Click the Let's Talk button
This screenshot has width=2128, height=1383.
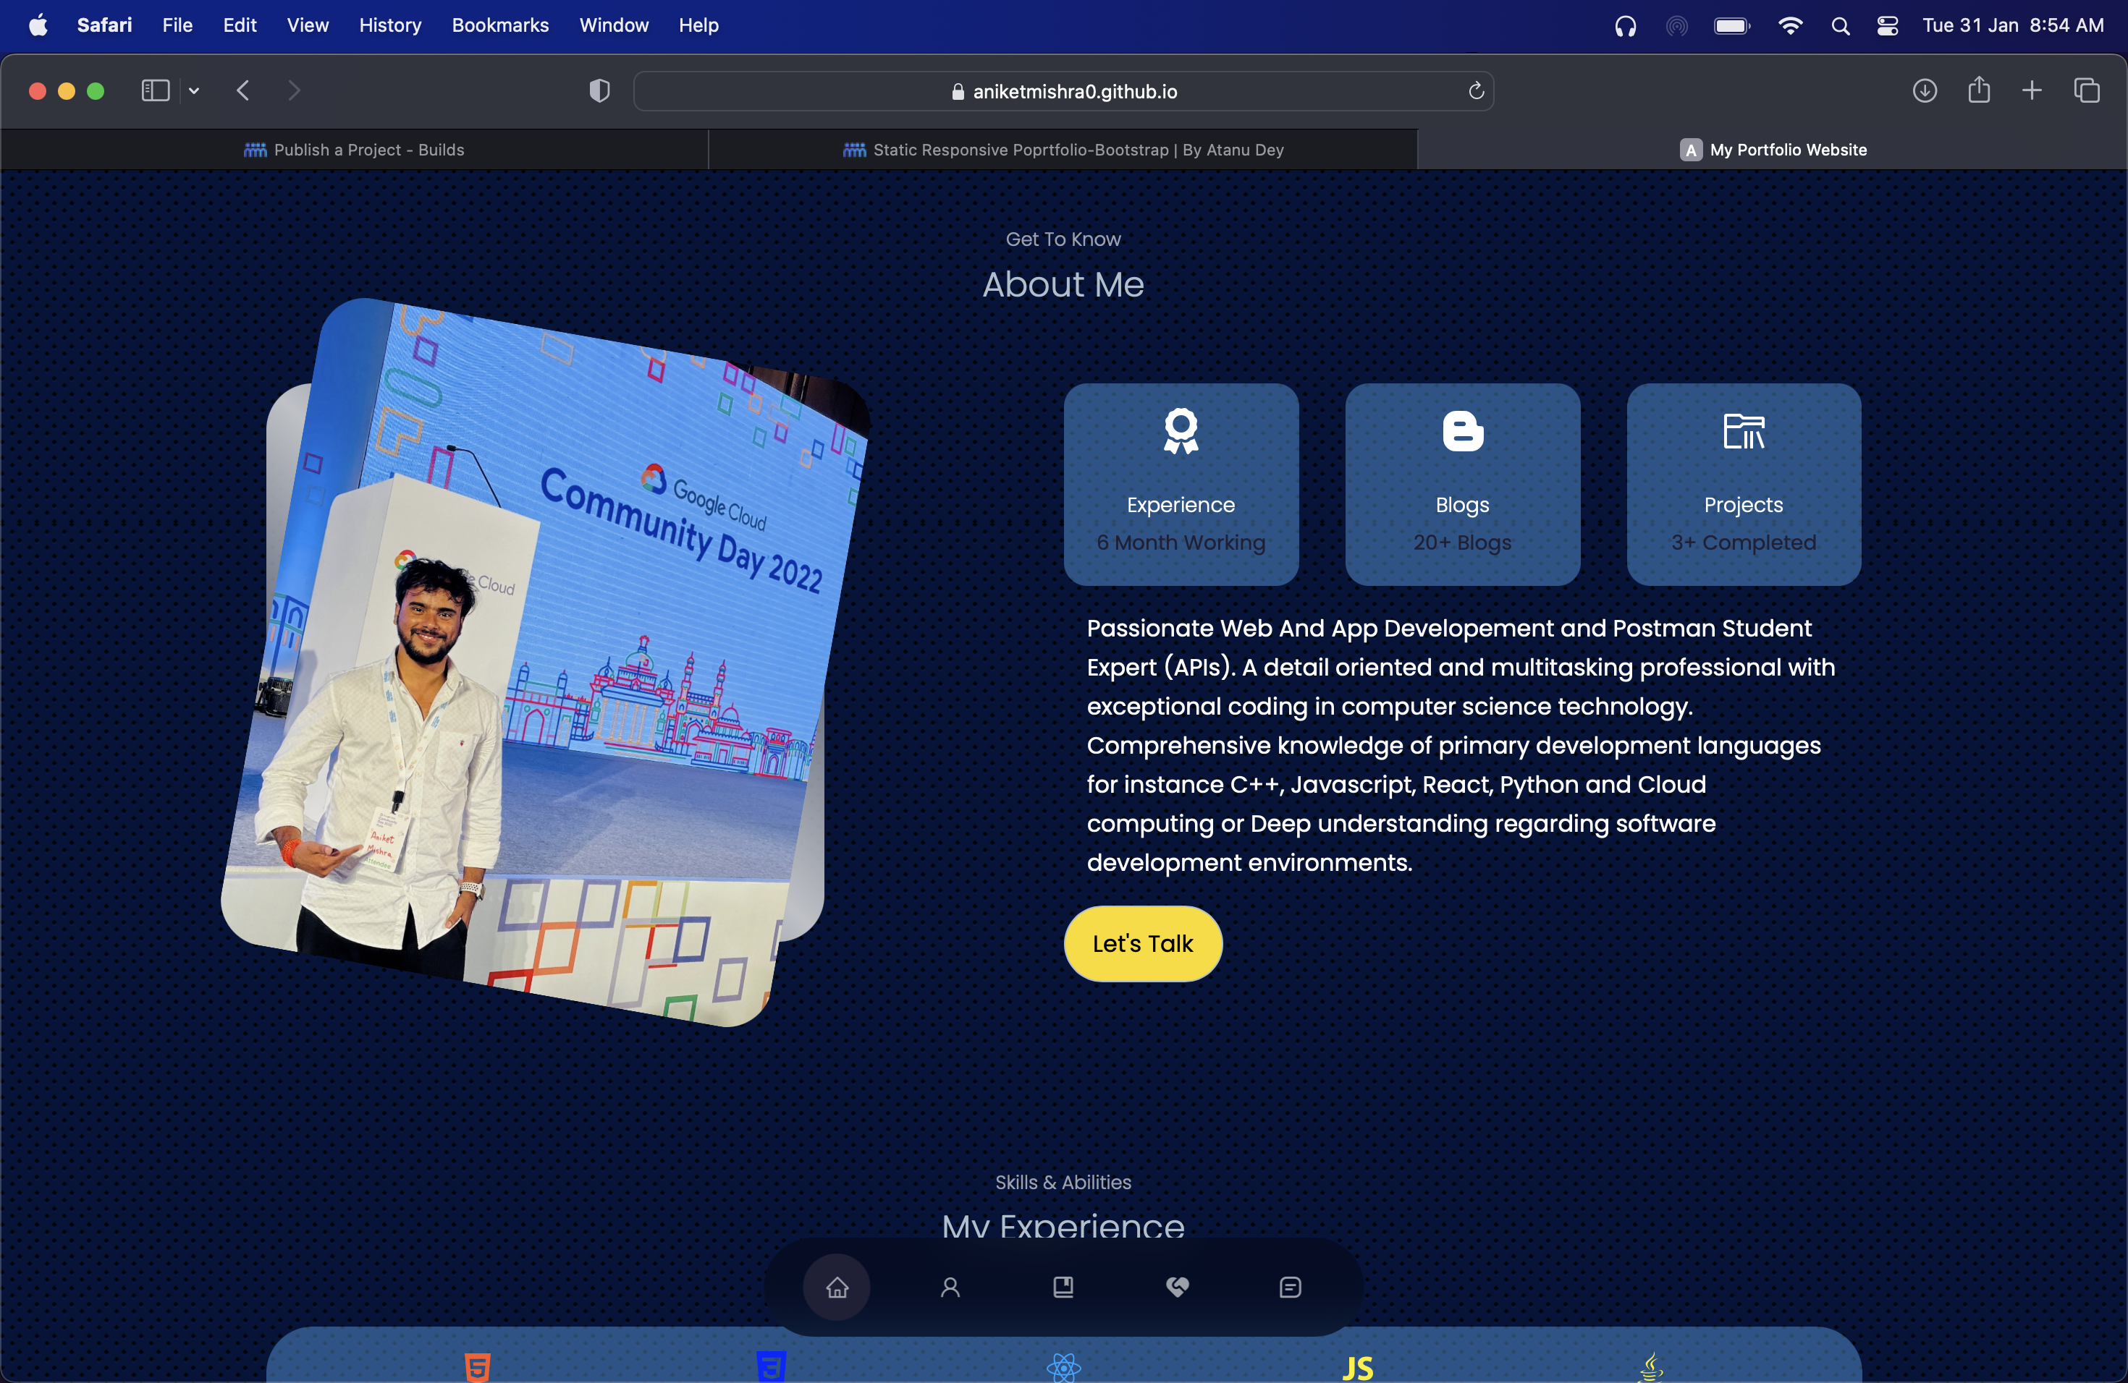pos(1143,943)
